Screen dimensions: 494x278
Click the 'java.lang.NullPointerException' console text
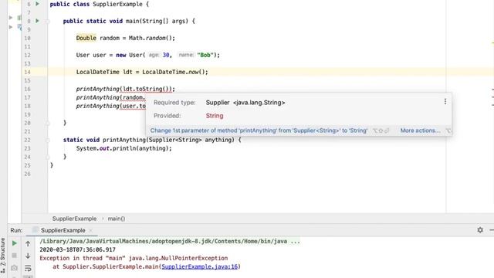pos(178,258)
